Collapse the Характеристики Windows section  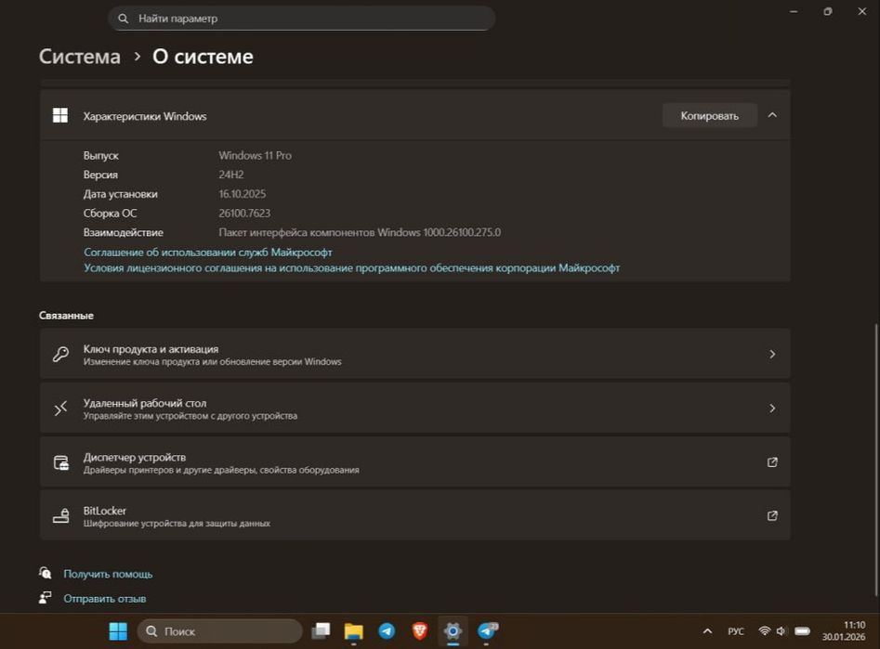point(772,115)
